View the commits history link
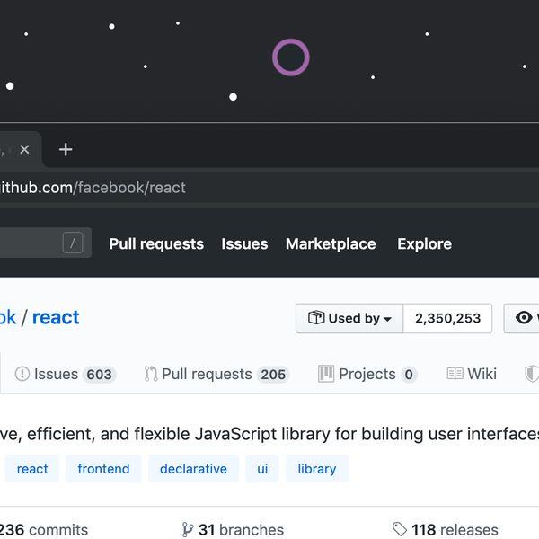 (43, 530)
